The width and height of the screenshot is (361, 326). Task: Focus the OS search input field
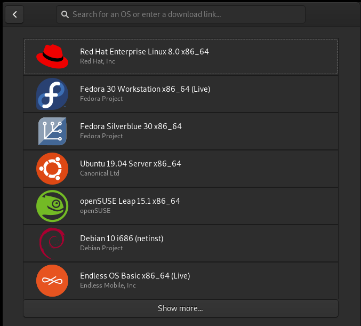point(187,14)
